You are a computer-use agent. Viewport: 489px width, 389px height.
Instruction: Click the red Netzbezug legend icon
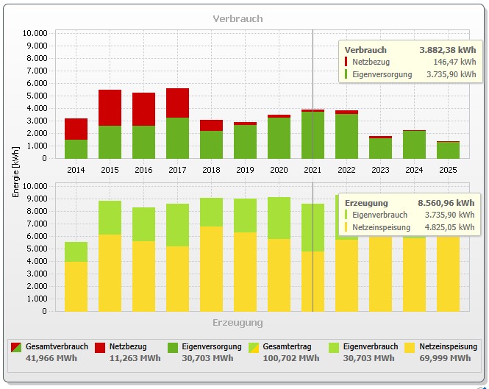click(100, 346)
